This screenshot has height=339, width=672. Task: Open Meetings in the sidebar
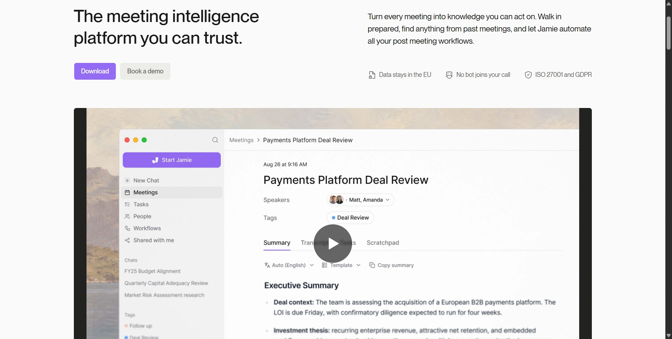tap(172, 193)
